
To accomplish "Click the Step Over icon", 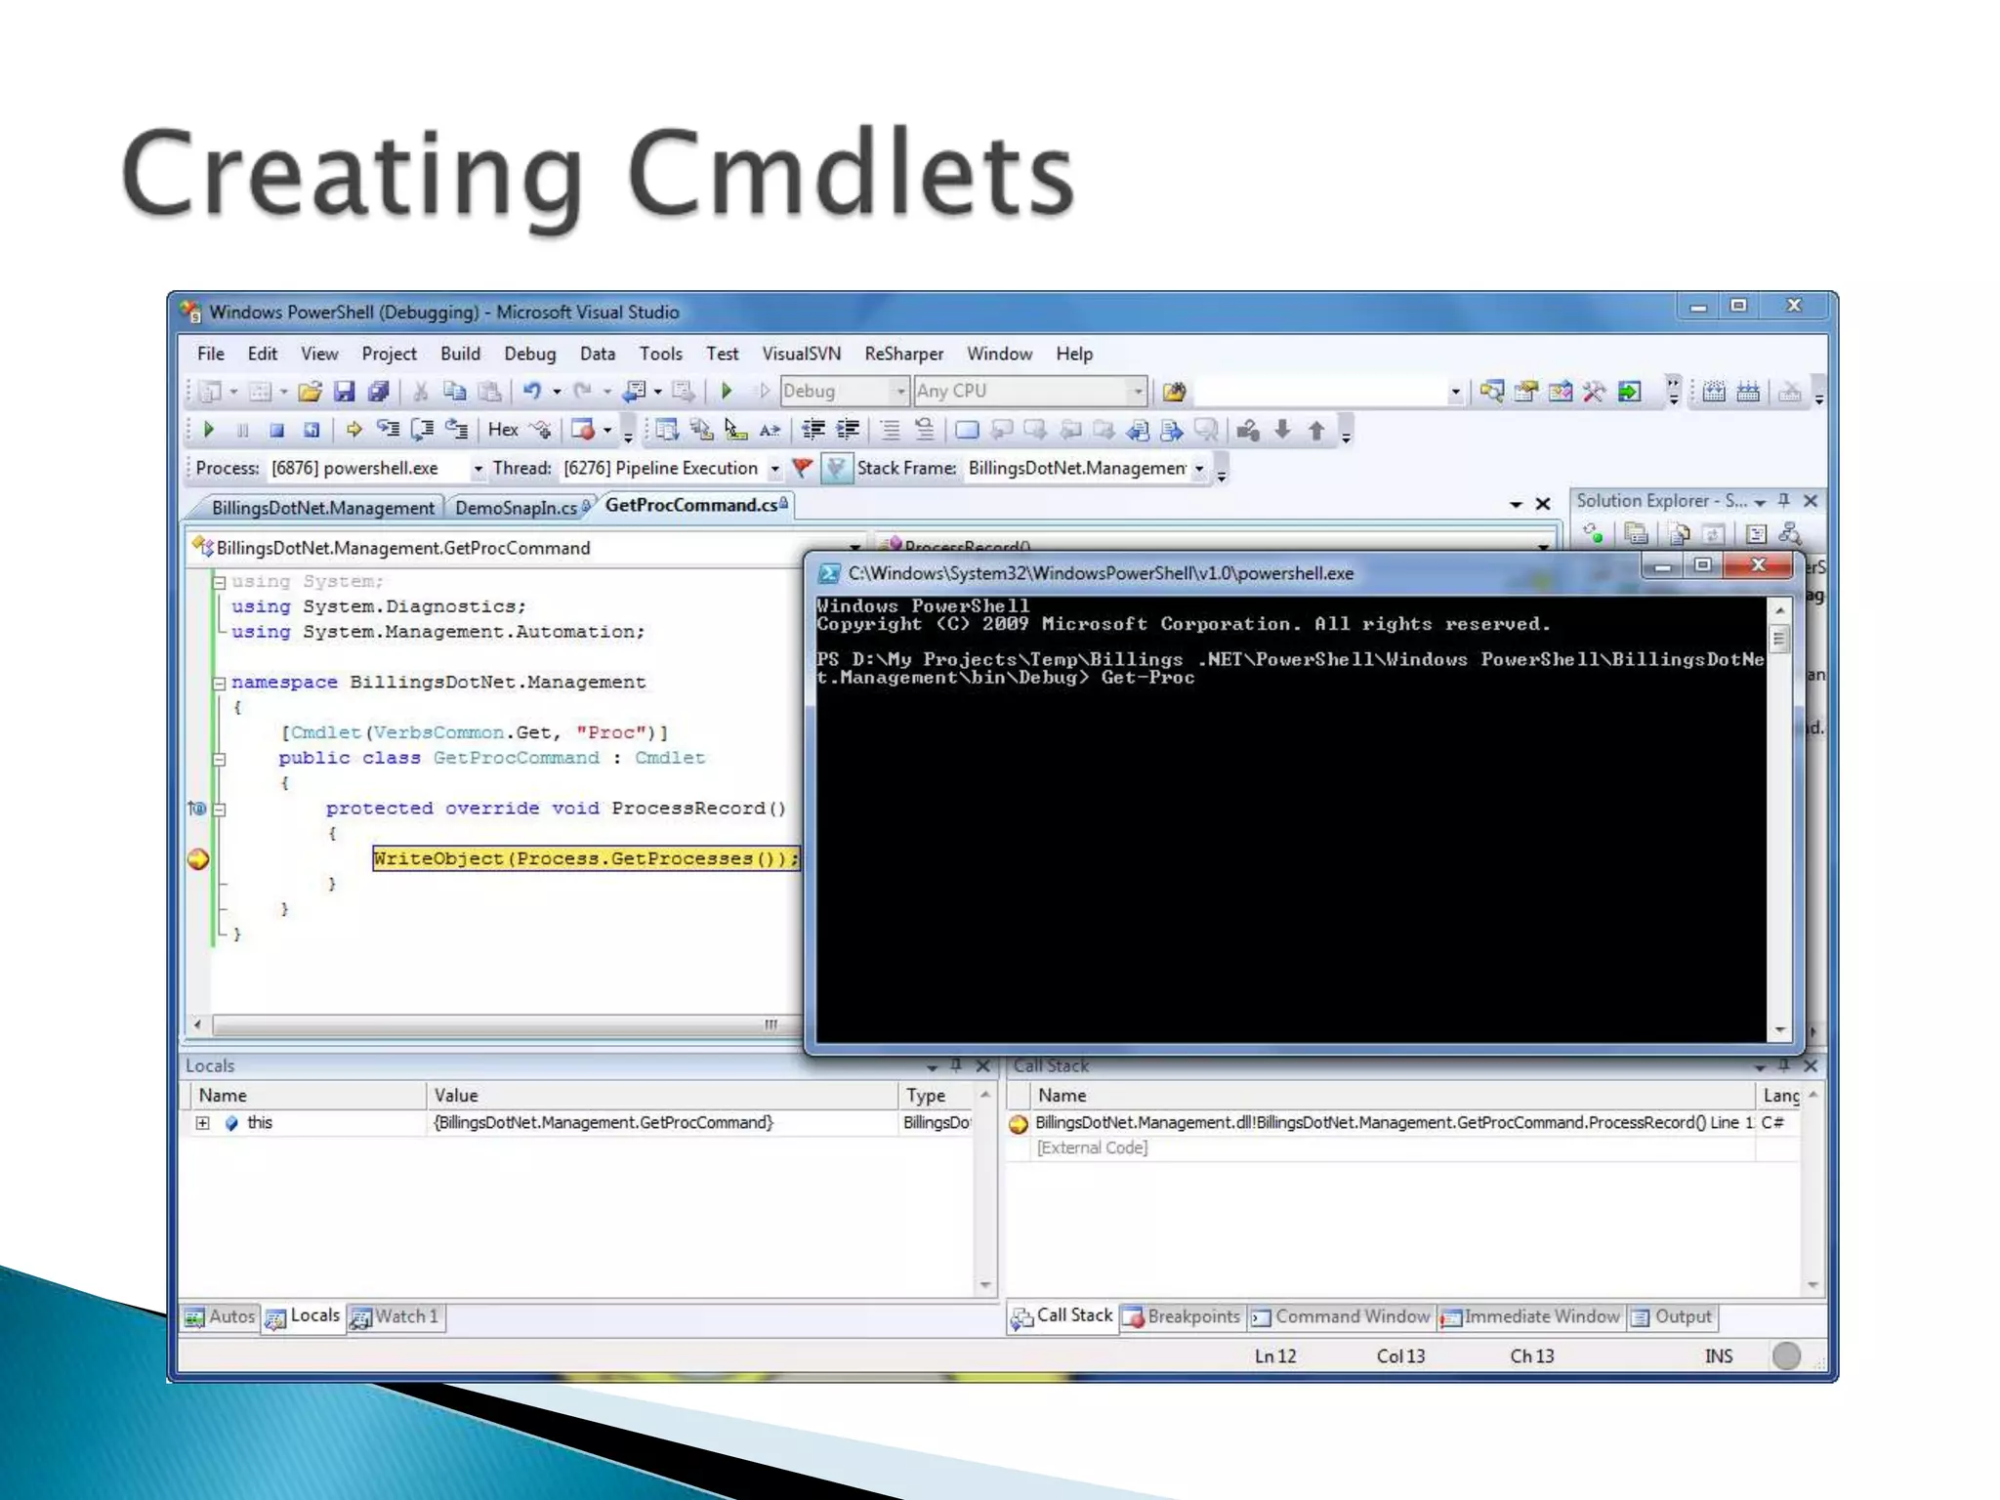I will point(422,430).
